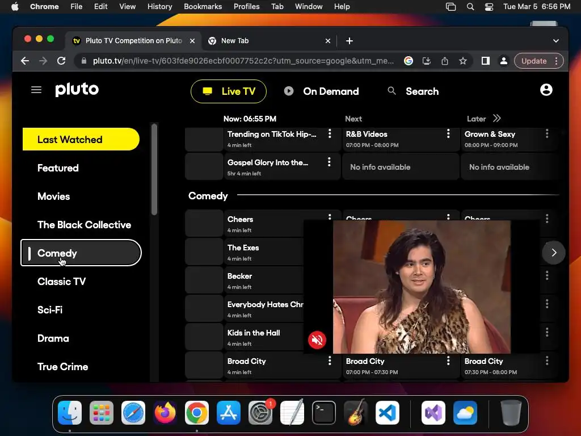
Task: Advance the guide with the Later double-chevron
Action: coord(496,118)
